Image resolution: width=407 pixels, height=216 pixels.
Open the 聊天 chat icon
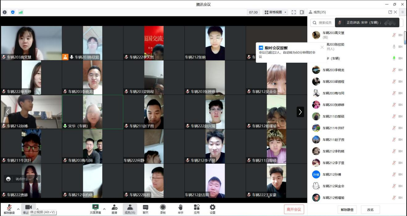click(145, 207)
